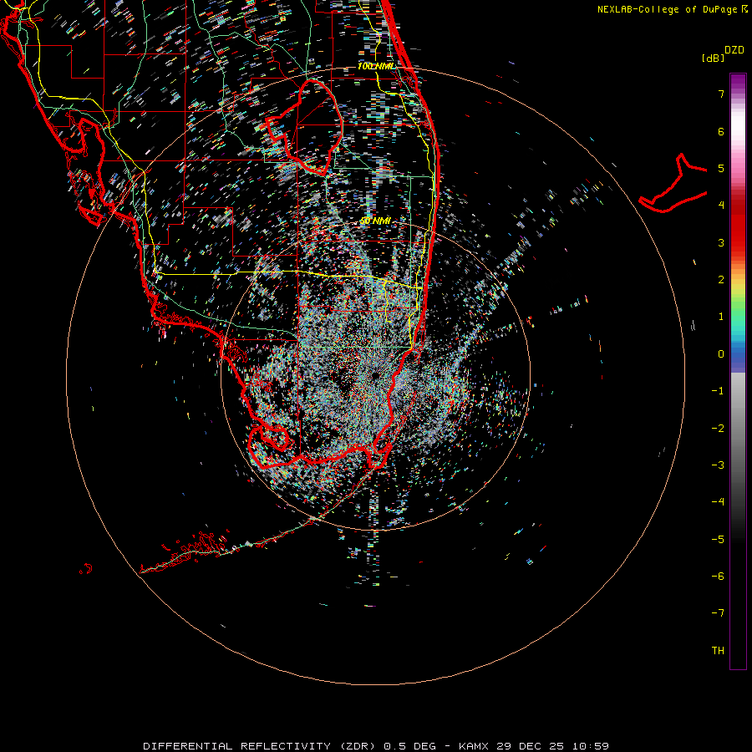Click the 7 dB value on color scale
Screen dimensions: 752x752
[721, 94]
